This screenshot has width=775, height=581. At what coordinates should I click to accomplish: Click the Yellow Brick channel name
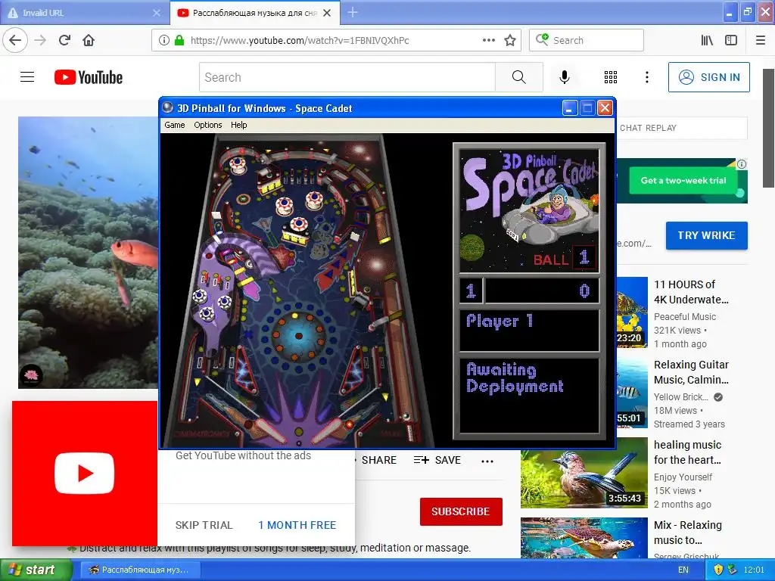click(680, 396)
